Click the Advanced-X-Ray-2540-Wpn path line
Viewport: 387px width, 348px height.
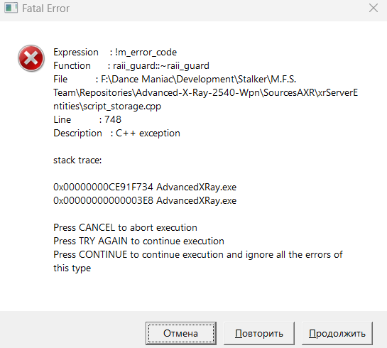tap(206, 93)
